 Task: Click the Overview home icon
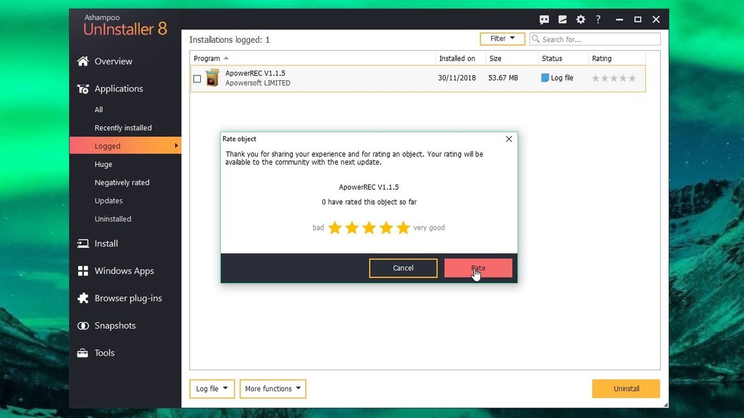point(82,61)
